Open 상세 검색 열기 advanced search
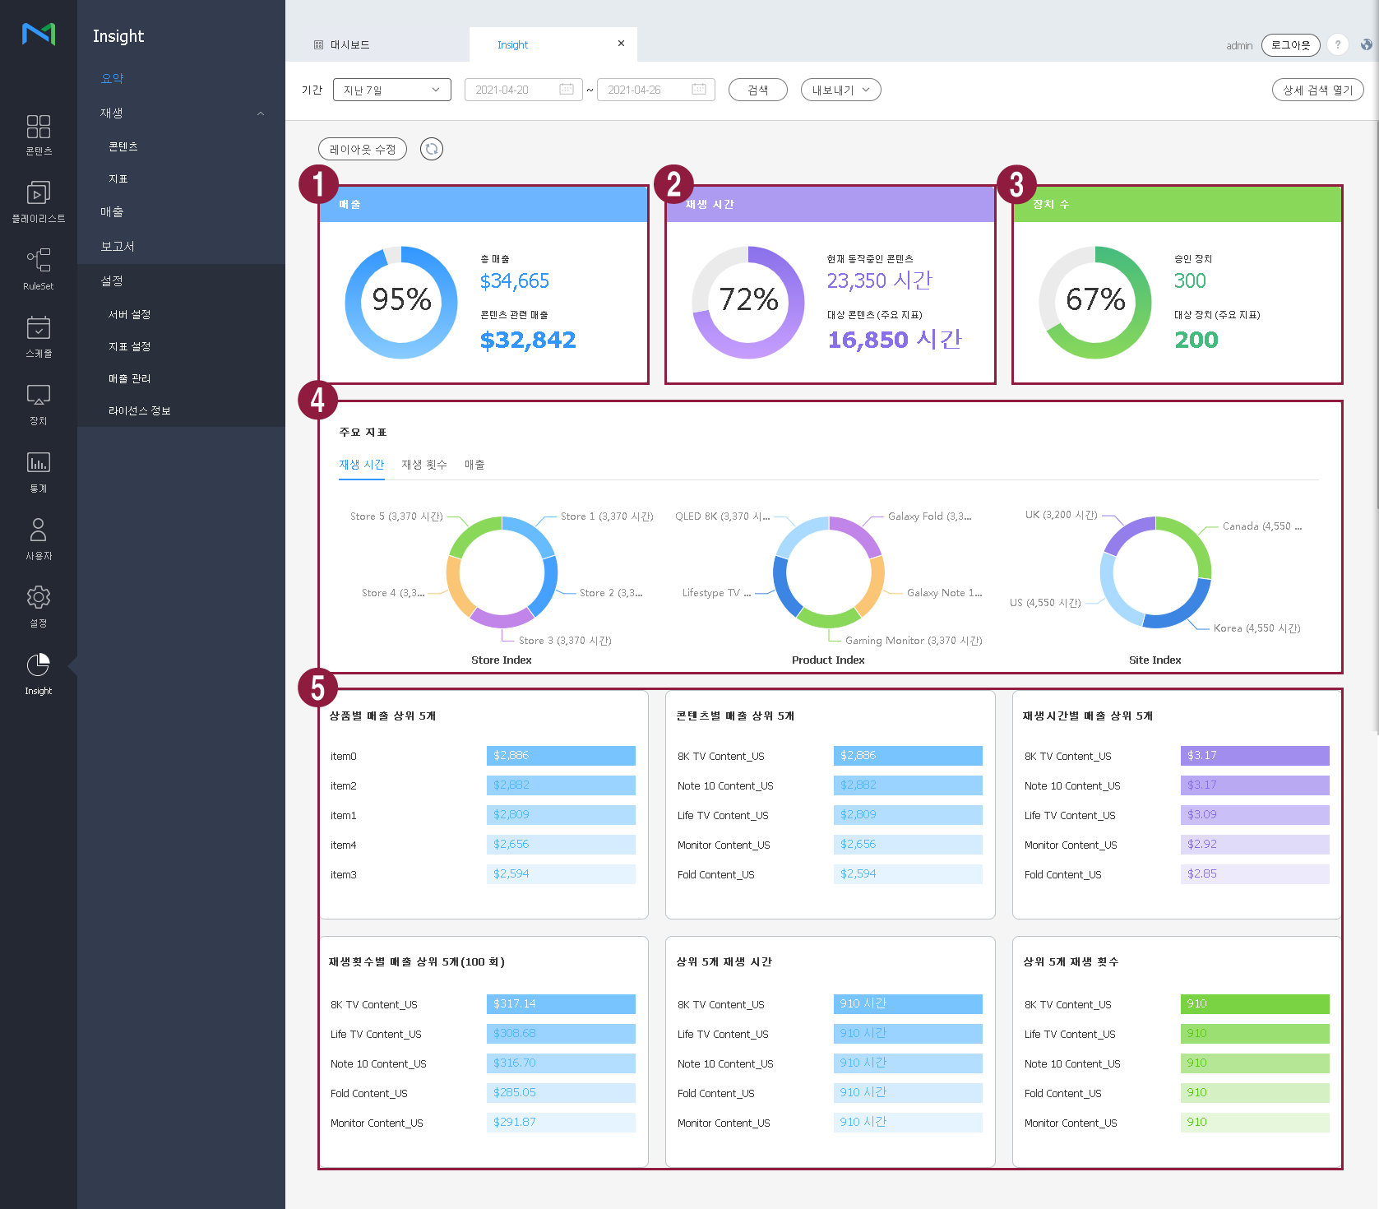This screenshot has width=1379, height=1209. pyautogui.click(x=1317, y=90)
